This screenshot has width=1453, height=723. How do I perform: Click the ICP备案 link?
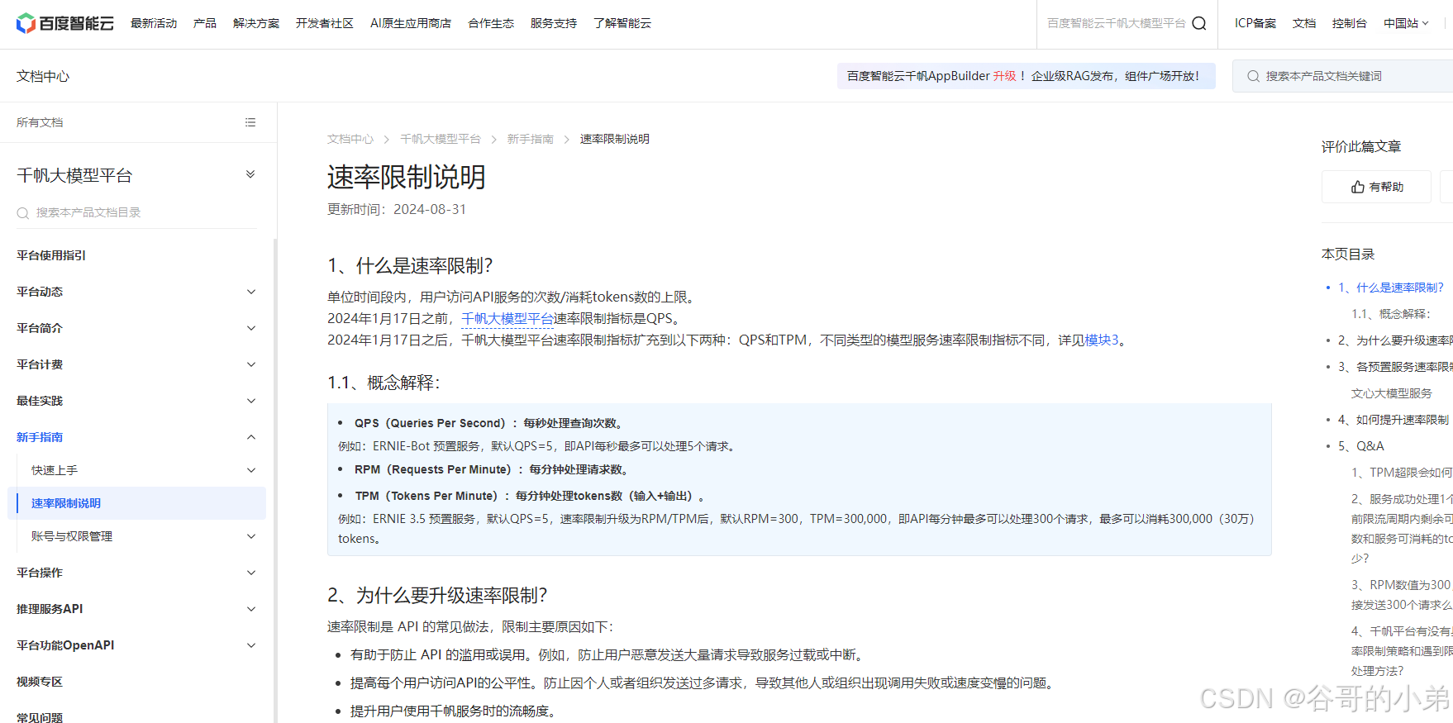point(1255,23)
